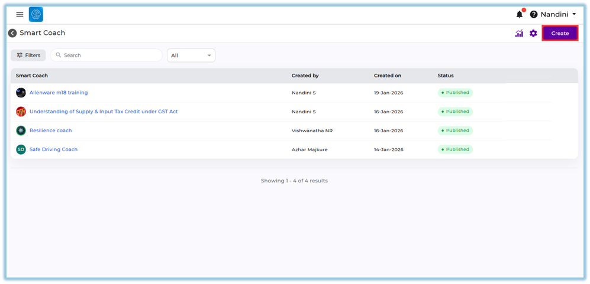Click the Create button
Image resolution: width=590 pixels, height=284 pixels.
click(x=560, y=34)
